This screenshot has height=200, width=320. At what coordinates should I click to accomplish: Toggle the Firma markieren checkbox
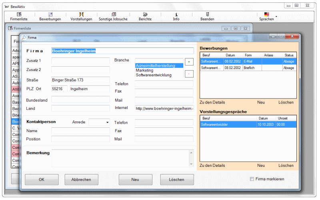pyautogui.click(x=252, y=179)
